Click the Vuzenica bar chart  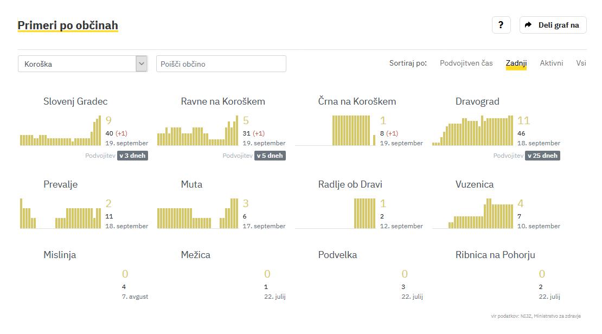click(472, 214)
